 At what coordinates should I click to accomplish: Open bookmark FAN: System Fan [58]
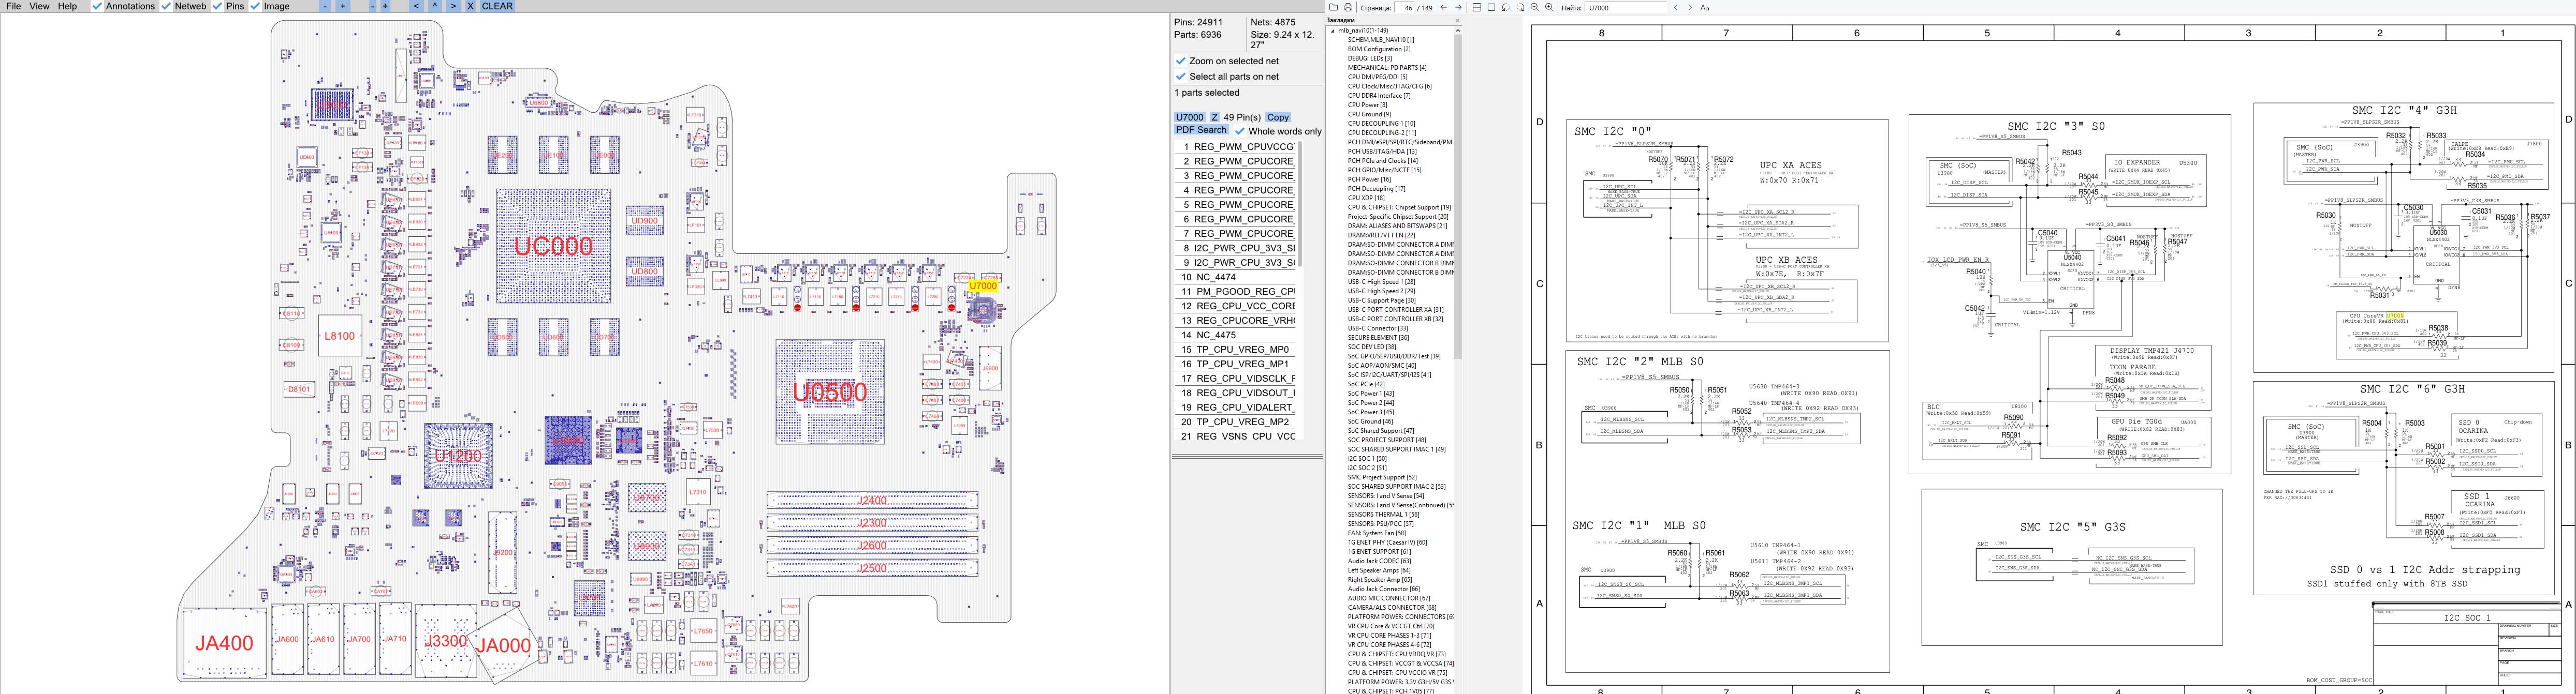tap(1377, 533)
